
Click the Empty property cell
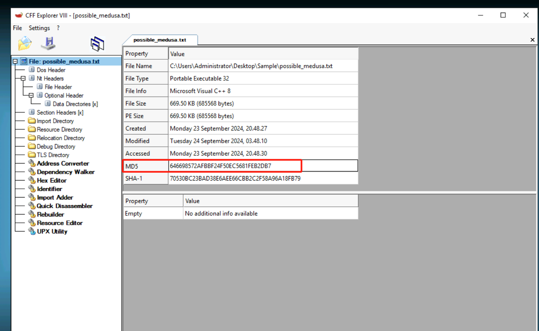tap(153, 213)
